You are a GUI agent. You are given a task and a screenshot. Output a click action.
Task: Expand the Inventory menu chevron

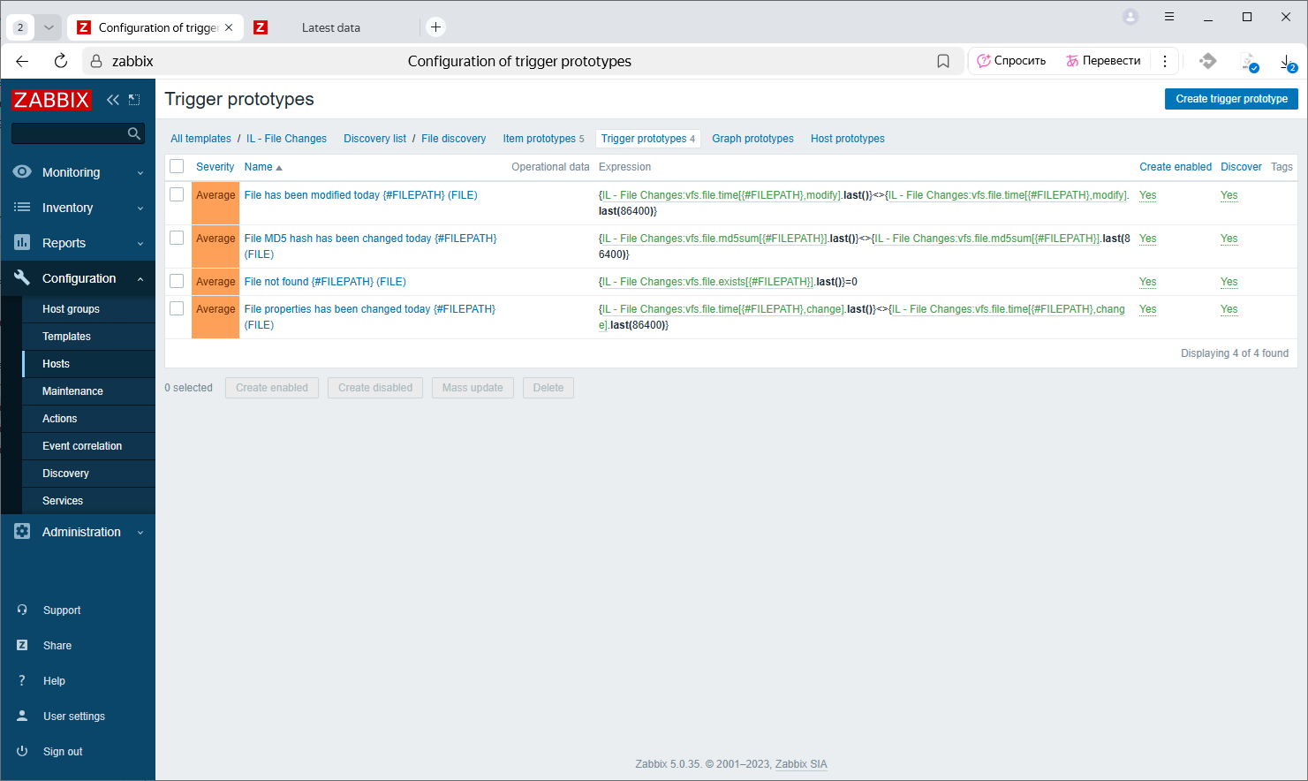click(x=140, y=209)
